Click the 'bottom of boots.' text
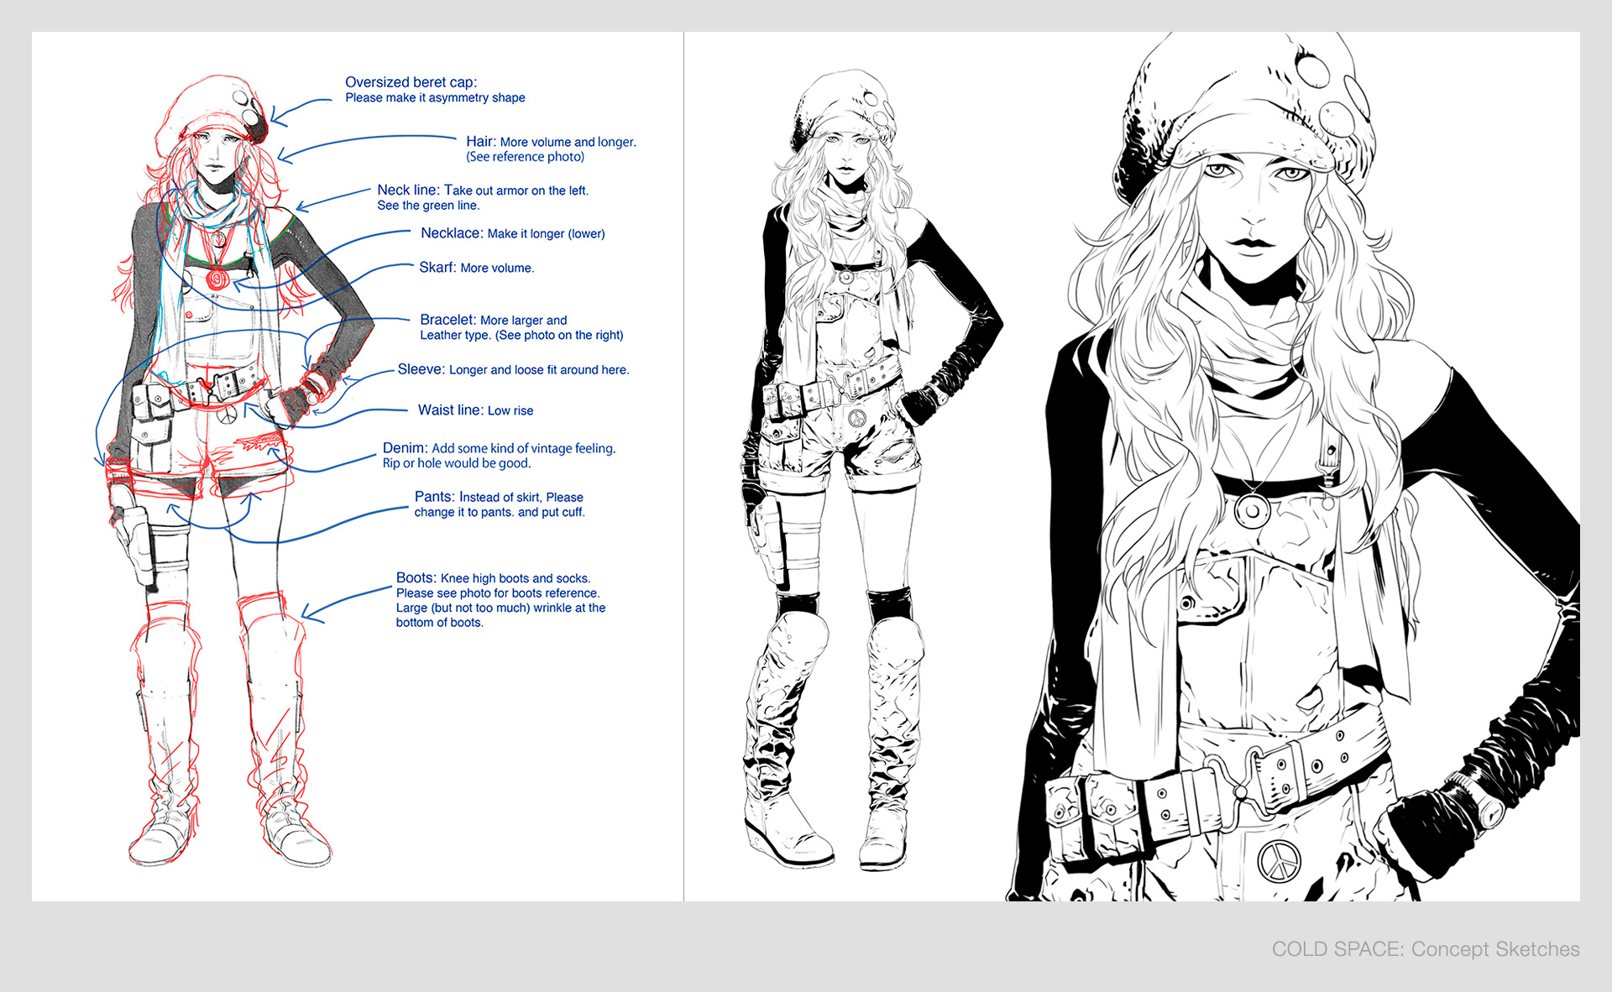 (439, 623)
